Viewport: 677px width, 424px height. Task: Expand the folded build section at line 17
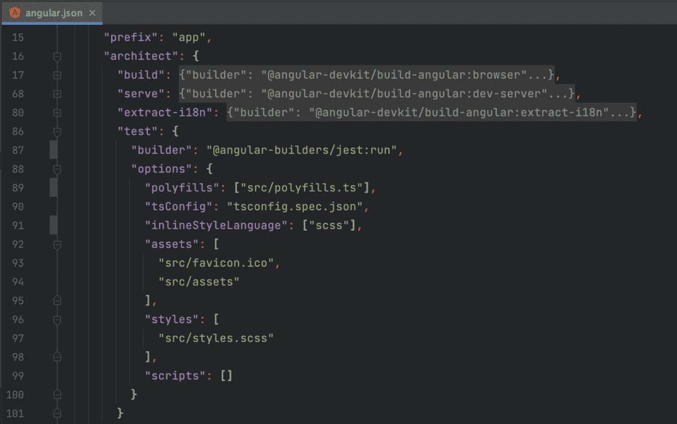[56, 75]
